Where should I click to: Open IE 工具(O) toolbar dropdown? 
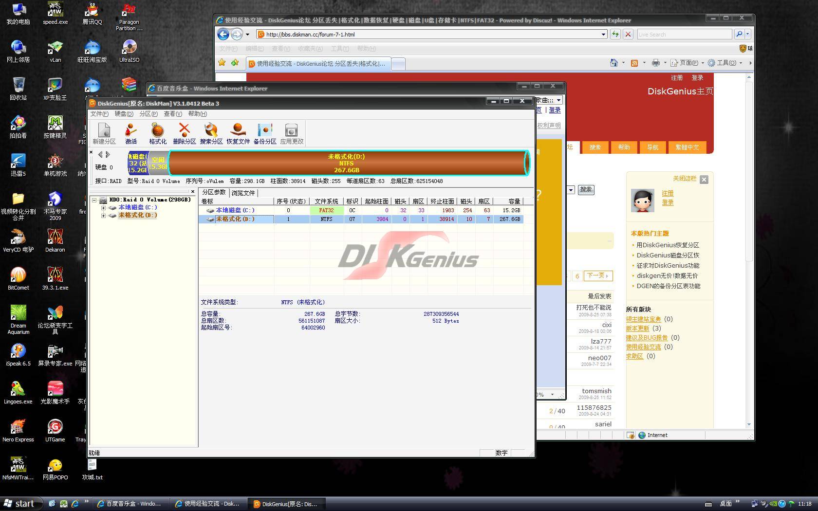pos(725,63)
